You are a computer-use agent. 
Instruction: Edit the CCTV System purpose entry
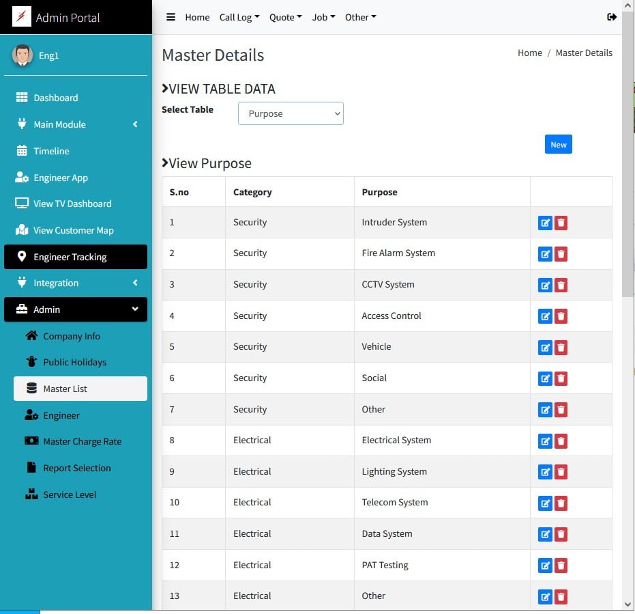545,285
